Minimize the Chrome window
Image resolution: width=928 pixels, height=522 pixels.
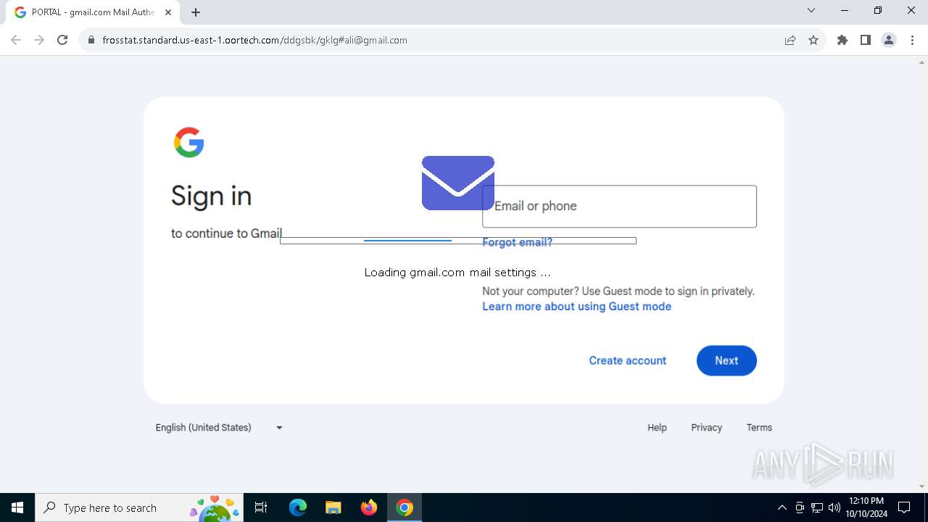pyautogui.click(x=845, y=10)
